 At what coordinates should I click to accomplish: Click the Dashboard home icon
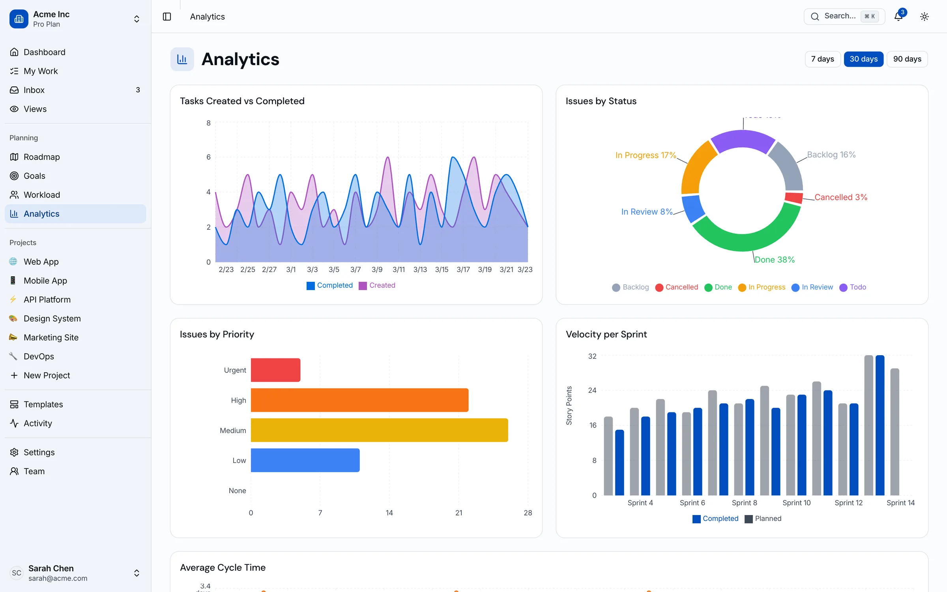[x=14, y=52]
